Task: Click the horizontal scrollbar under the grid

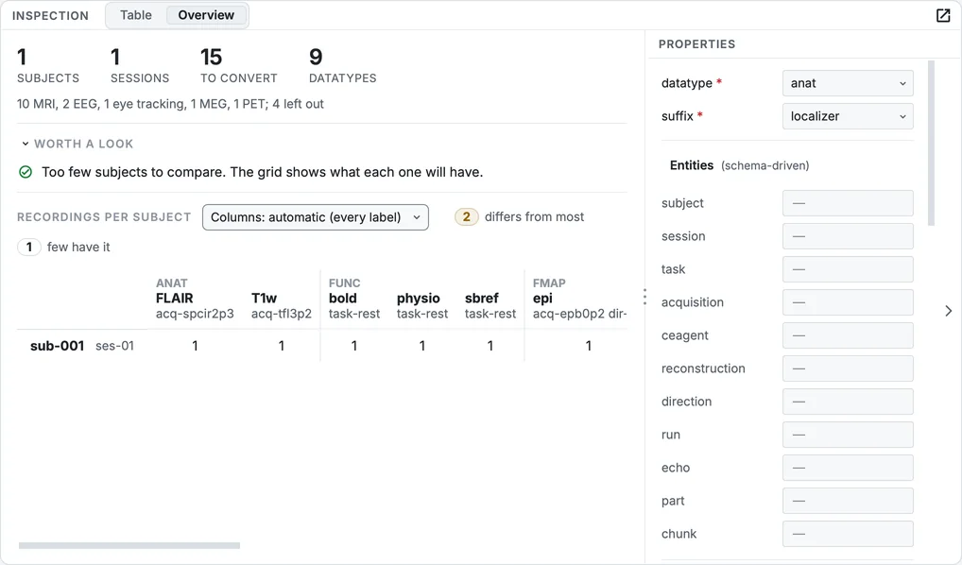Action: click(x=129, y=545)
